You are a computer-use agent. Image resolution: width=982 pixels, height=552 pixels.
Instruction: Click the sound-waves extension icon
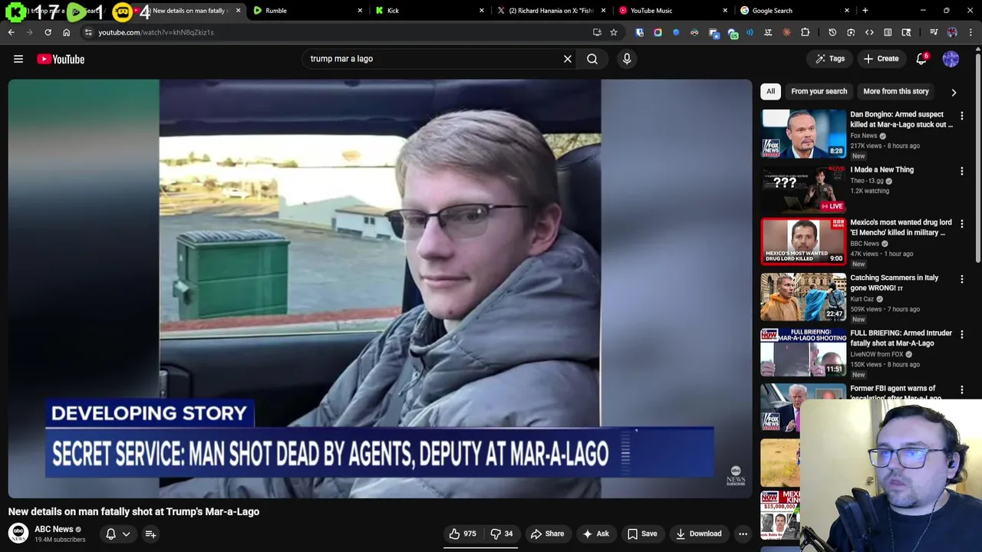750,32
